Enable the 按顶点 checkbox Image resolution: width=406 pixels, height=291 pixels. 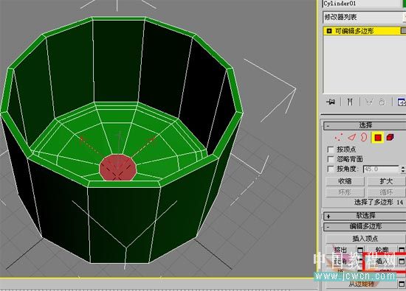(331, 150)
